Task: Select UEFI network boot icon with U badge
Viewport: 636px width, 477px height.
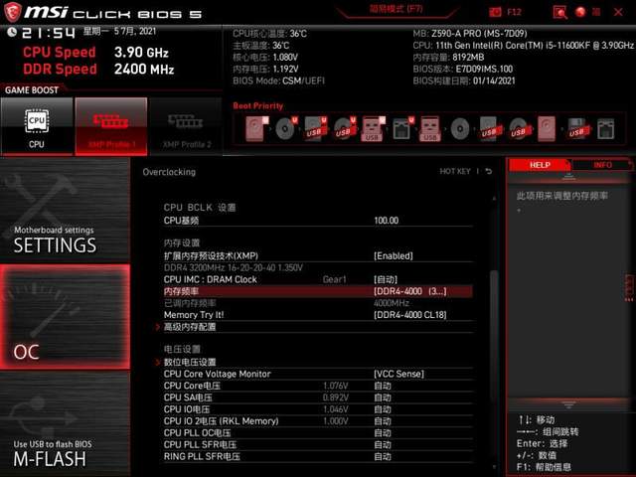Action: point(402,129)
